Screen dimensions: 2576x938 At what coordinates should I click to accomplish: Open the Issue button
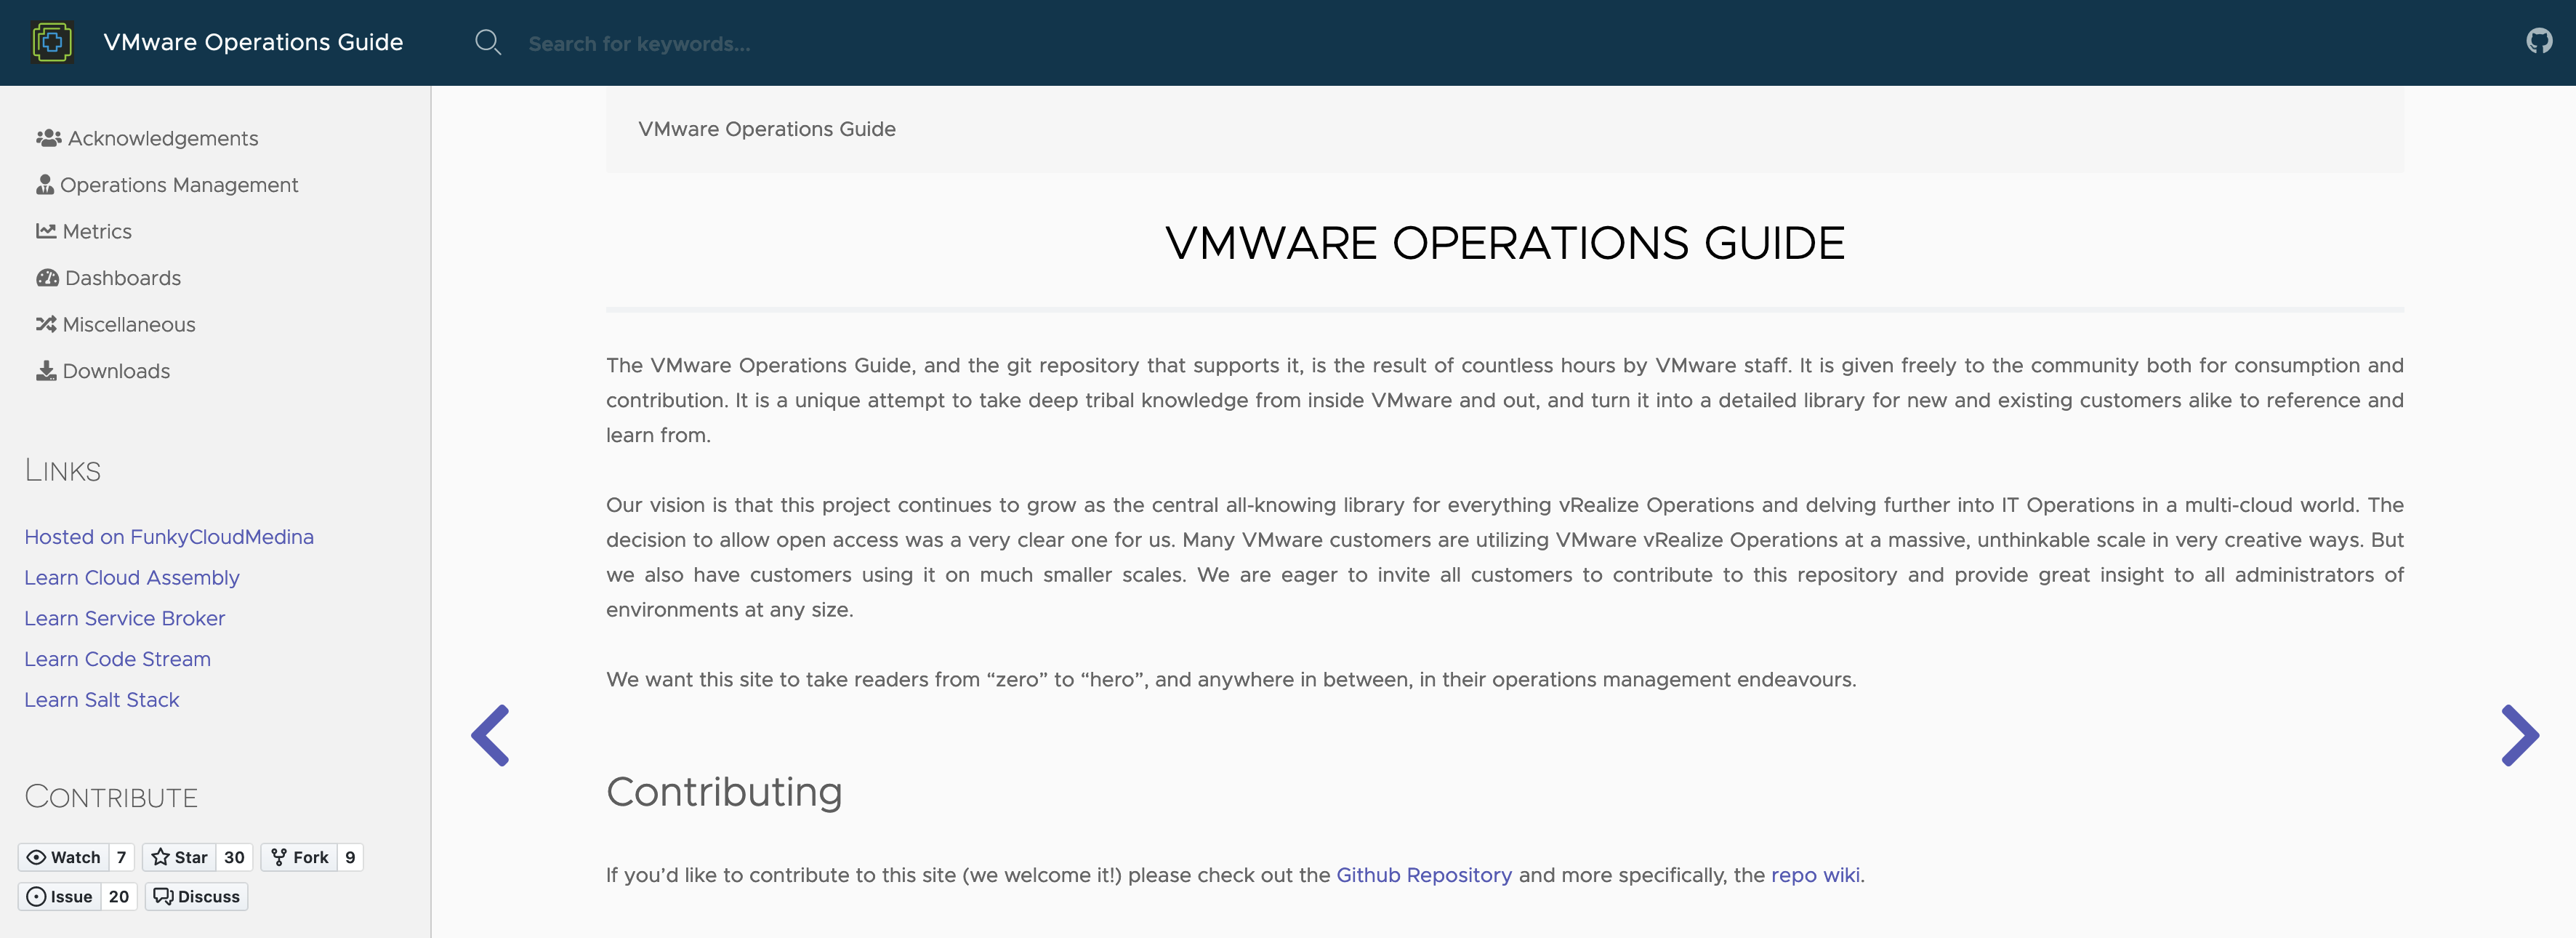pos(60,896)
